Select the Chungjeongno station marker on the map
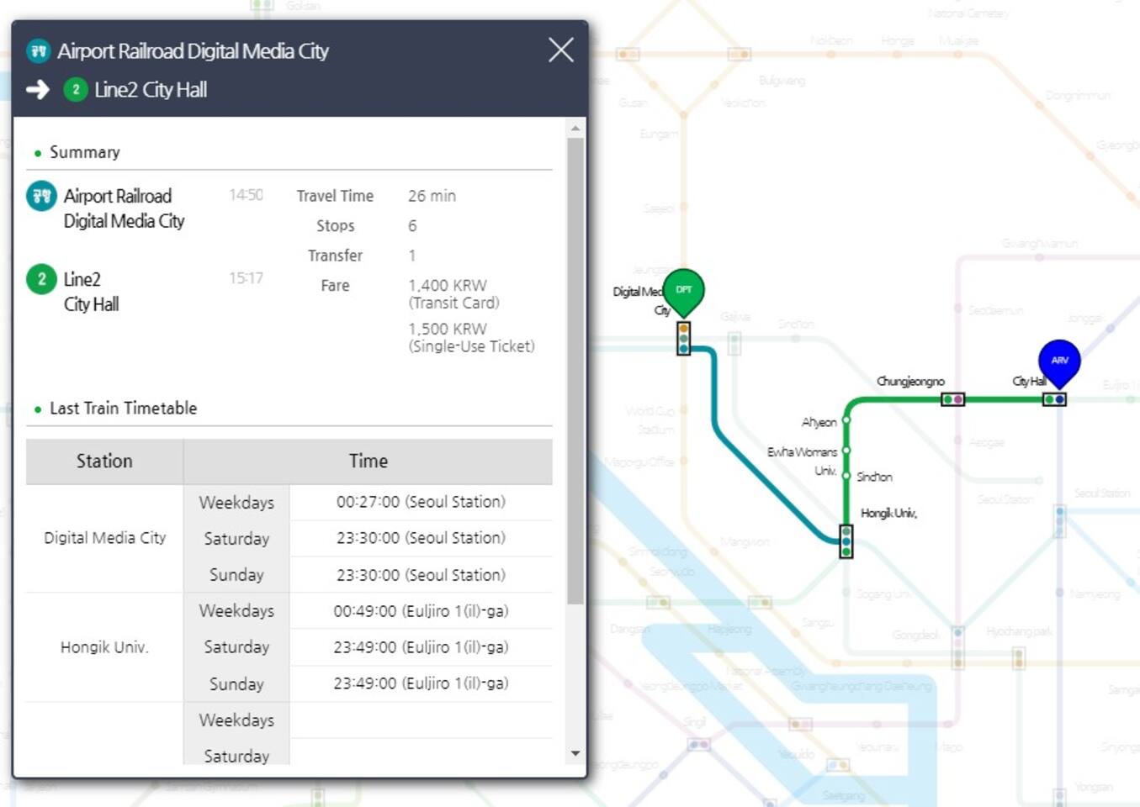This screenshot has height=807, width=1140. click(x=952, y=399)
